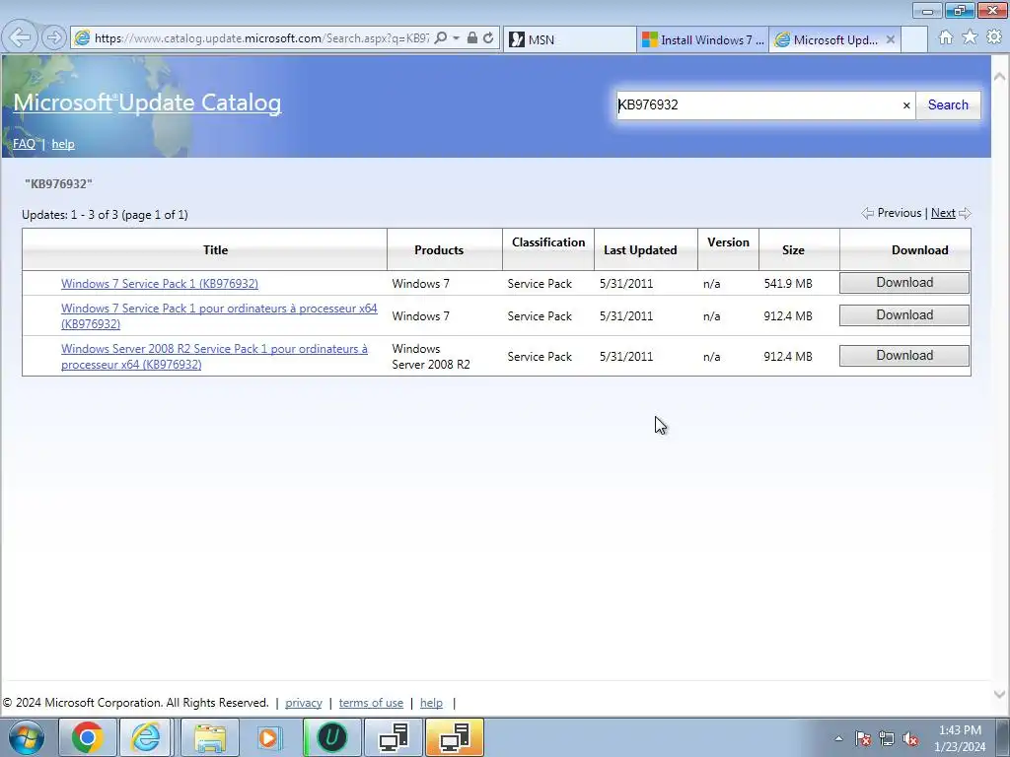This screenshot has width=1010, height=757.
Task: Click the browser forward arrow
Action: (55, 38)
